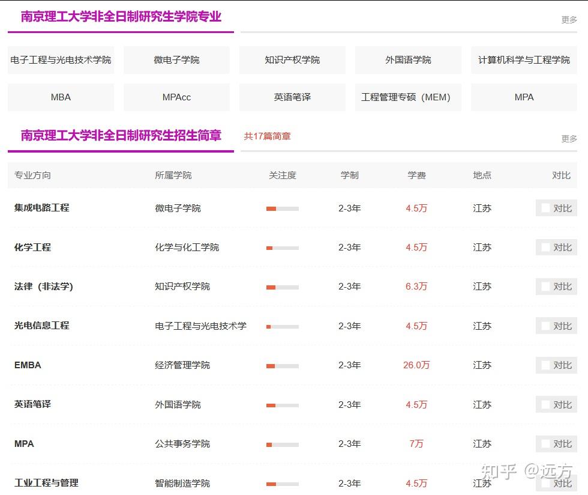Open the 计算机科学与工程学院 tile
588x495 pixels.
(524, 60)
